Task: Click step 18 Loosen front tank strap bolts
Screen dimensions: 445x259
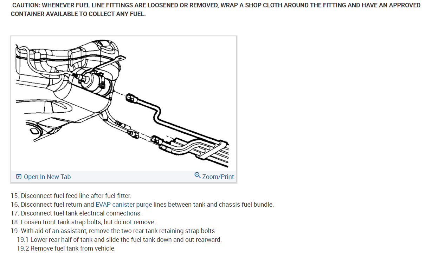Action: tap(83, 222)
